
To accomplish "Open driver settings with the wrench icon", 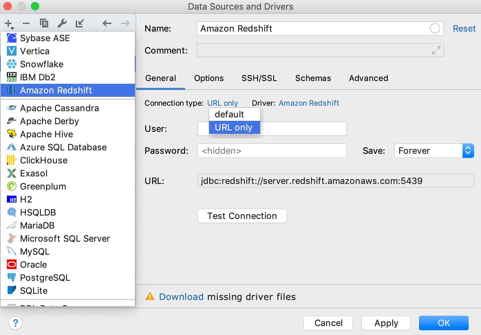I will 62,23.
